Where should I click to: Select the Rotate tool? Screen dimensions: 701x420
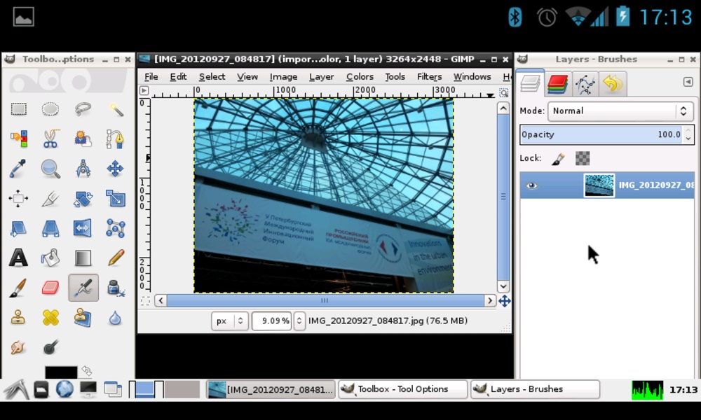[x=83, y=198]
